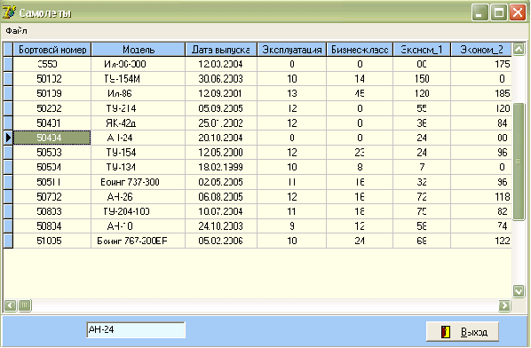This screenshot has width=531, height=348.
Task: Click the date cell 30.06.2003
Action: pyautogui.click(x=221, y=79)
